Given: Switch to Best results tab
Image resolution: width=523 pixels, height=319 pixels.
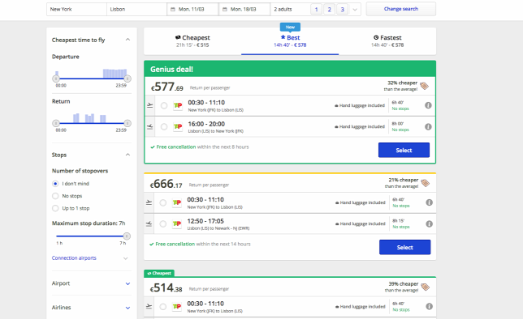Looking at the screenshot, I should tap(290, 41).
